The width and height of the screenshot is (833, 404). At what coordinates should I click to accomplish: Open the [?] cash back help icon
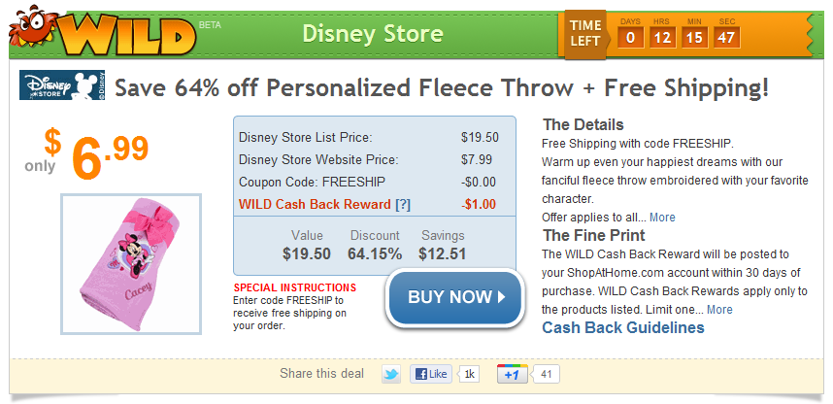[x=403, y=204]
